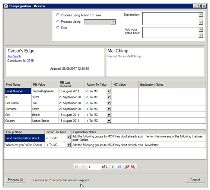Click the Field Name column header
Screen dimensions: 210x190
(18, 85)
